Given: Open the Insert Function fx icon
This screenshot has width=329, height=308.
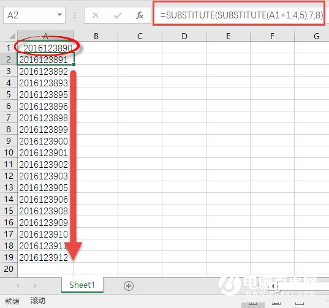Looking at the screenshot, I should pyautogui.click(x=140, y=15).
